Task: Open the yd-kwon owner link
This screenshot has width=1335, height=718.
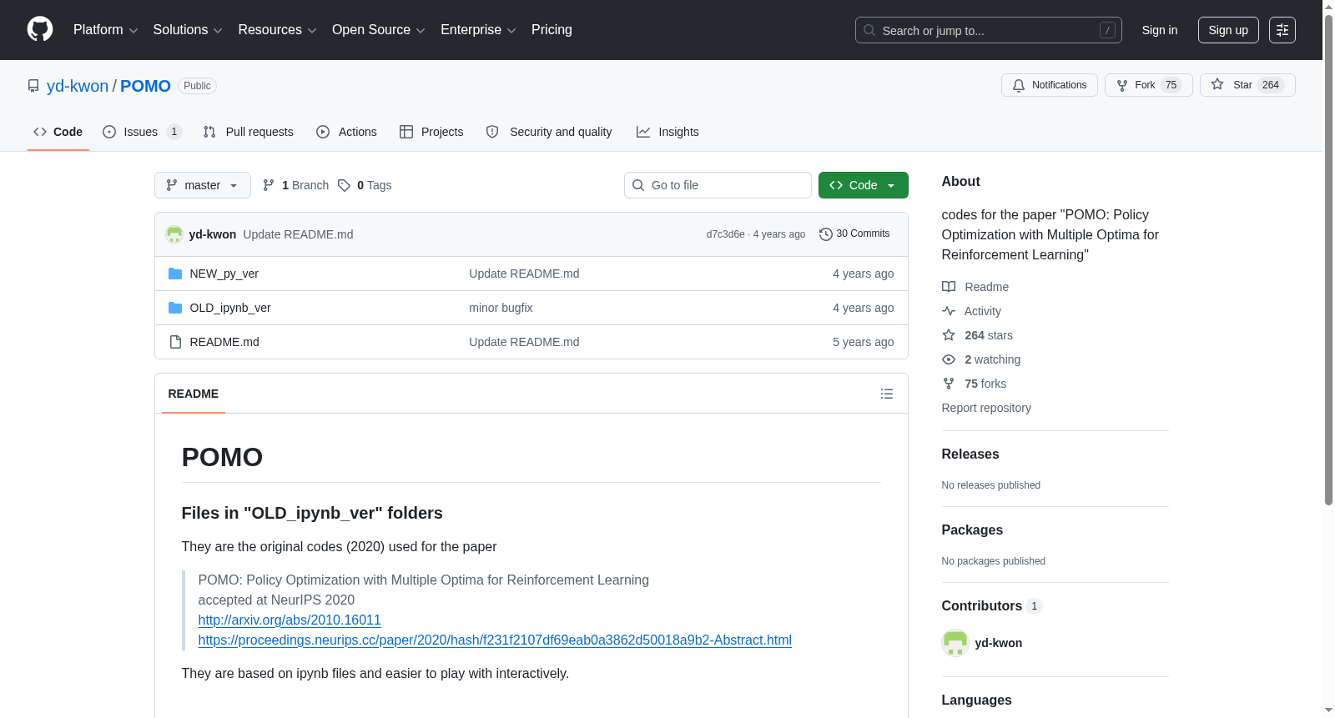Action: (x=78, y=86)
